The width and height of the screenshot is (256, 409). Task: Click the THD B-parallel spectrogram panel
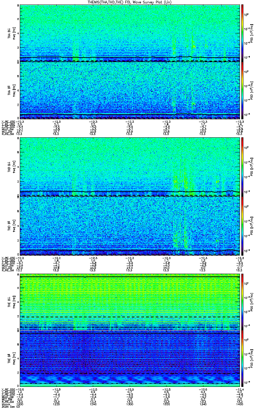point(130,225)
